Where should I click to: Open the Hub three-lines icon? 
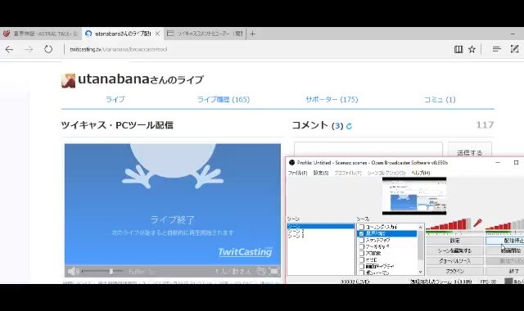(497, 49)
